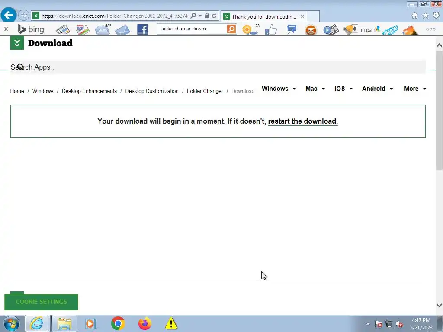Click the 'restart the download.' link
443x332 pixels.
[303, 121]
